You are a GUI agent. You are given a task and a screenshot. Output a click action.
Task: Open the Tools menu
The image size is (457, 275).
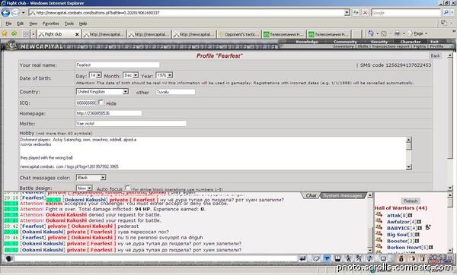(69, 24)
